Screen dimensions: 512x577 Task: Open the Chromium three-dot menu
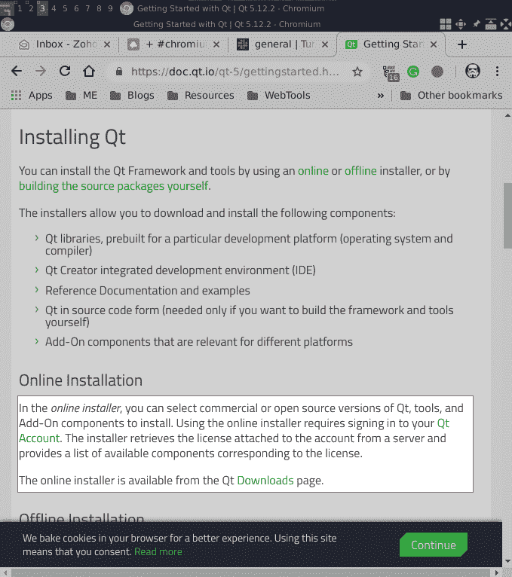(498, 72)
